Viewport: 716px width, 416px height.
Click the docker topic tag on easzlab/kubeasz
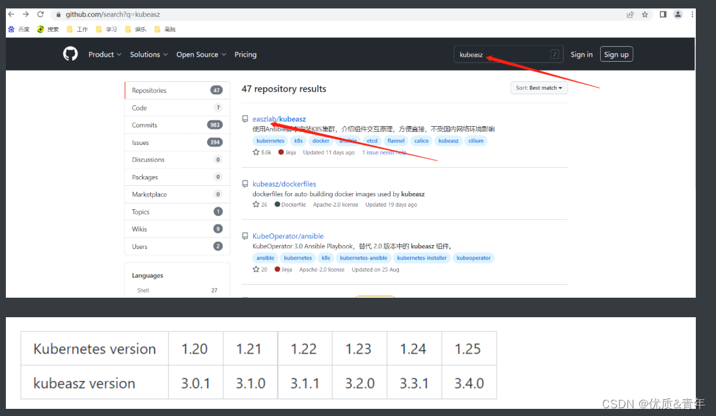(320, 141)
